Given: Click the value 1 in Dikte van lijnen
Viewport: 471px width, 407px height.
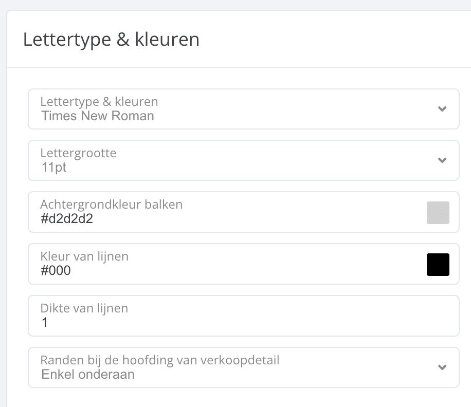Looking at the screenshot, I should 45,323.
